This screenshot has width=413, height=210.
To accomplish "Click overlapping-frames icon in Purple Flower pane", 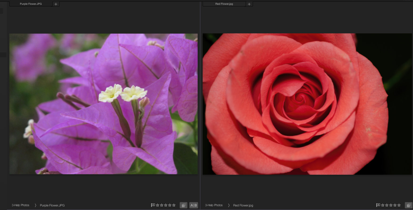I will [183, 205].
